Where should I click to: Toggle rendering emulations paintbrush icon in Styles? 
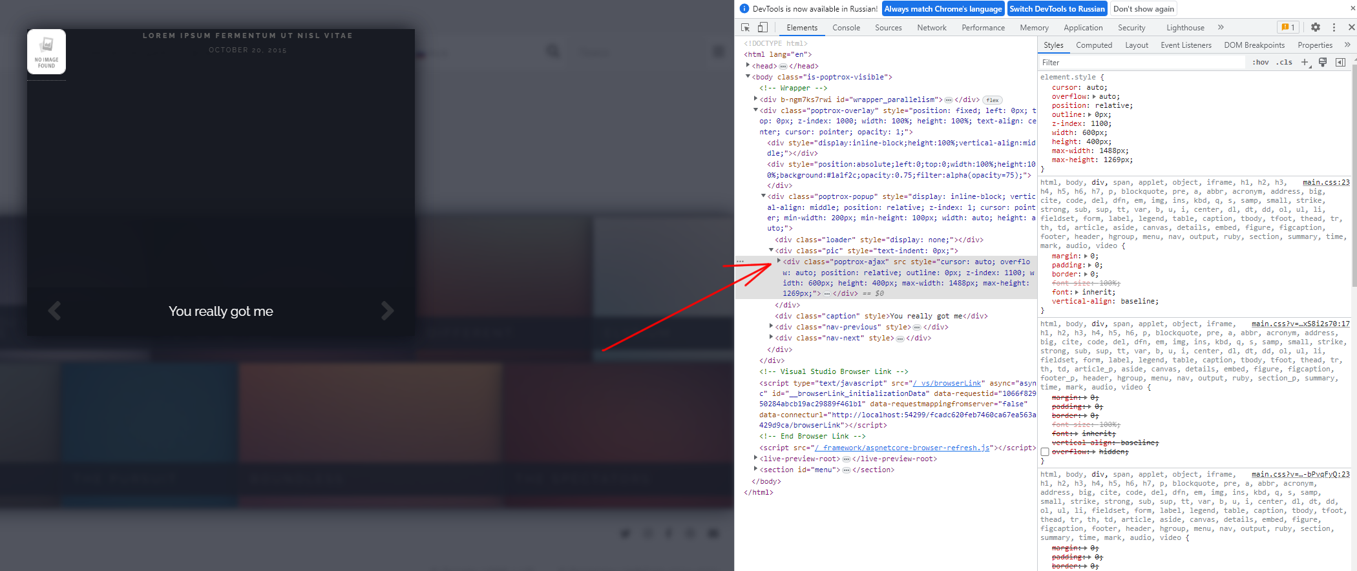click(x=1323, y=62)
